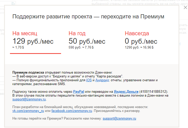Open the Яндекс.Деньги payment link
The height and width of the screenshot is (128, 188).
point(126,92)
